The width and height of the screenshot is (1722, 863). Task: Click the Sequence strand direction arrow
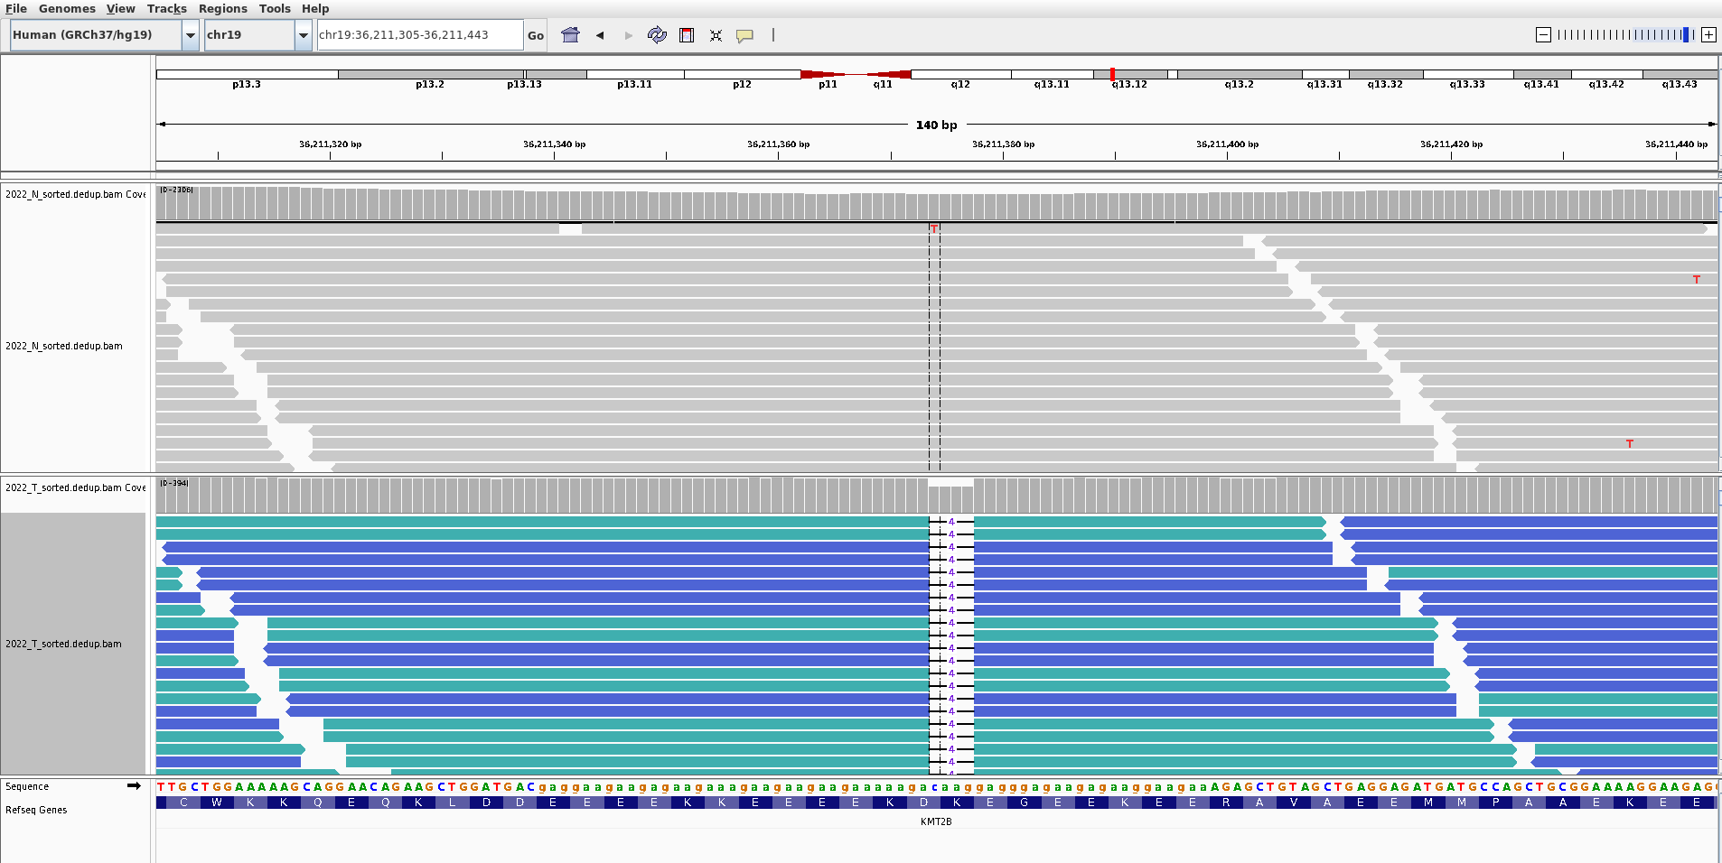point(134,786)
